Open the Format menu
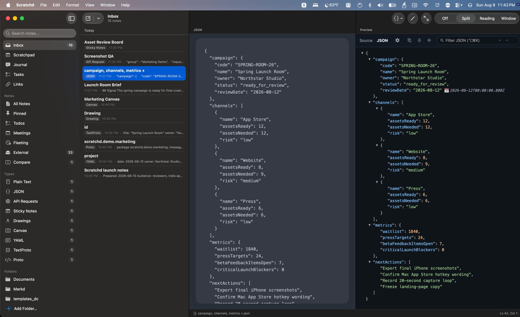This screenshot has height=317, width=520. [72, 5]
